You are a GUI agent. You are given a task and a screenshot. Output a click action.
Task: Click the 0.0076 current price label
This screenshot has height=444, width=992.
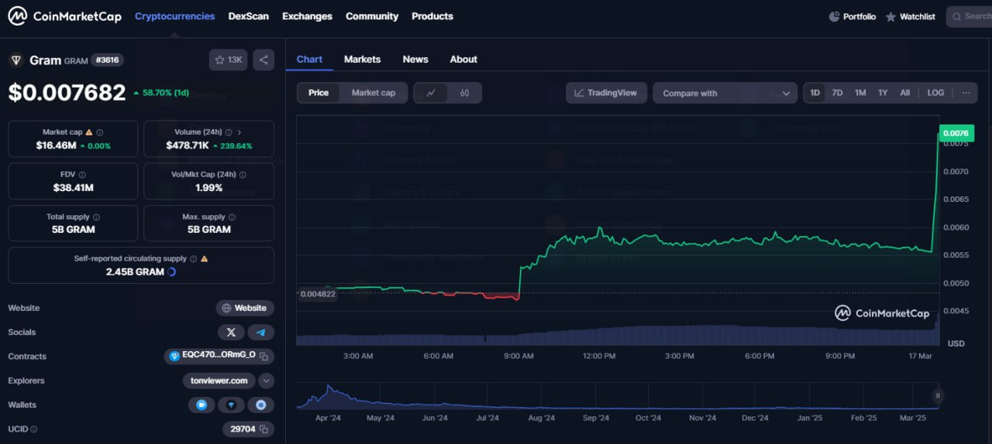[956, 132]
